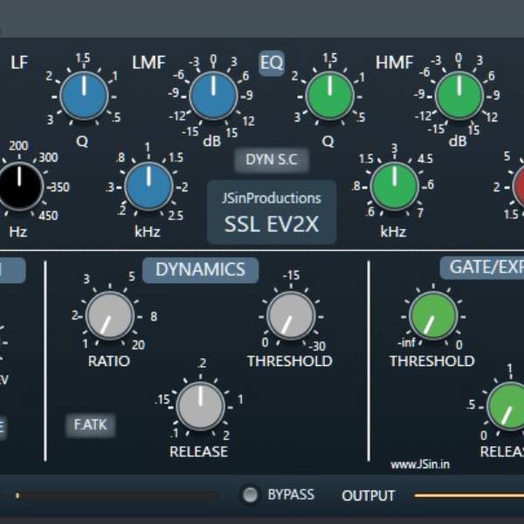Screen dimensions: 524x524
Task: Click the black LF Hz frequency knob
Action: pyautogui.click(x=19, y=187)
